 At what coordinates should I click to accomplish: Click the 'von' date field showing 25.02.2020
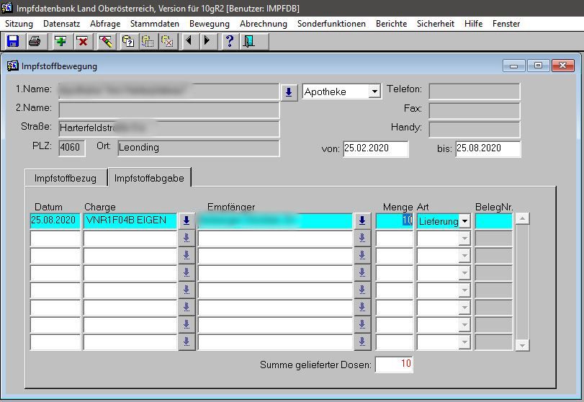pos(375,148)
